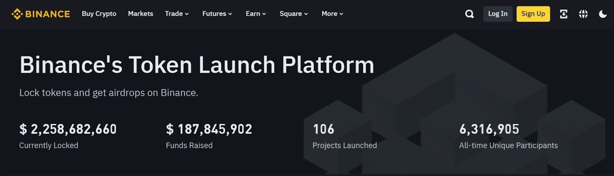Expand the Trade dropdown menu
Image resolution: width=614 pixels, height=176 pixels.
click(177, 14)
